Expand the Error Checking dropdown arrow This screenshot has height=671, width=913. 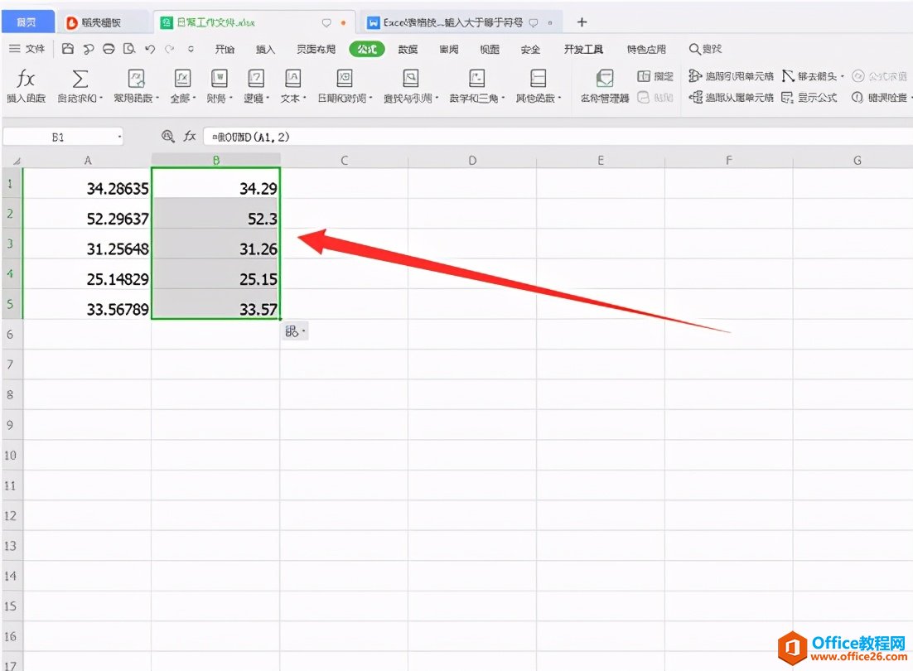(910, 97)
